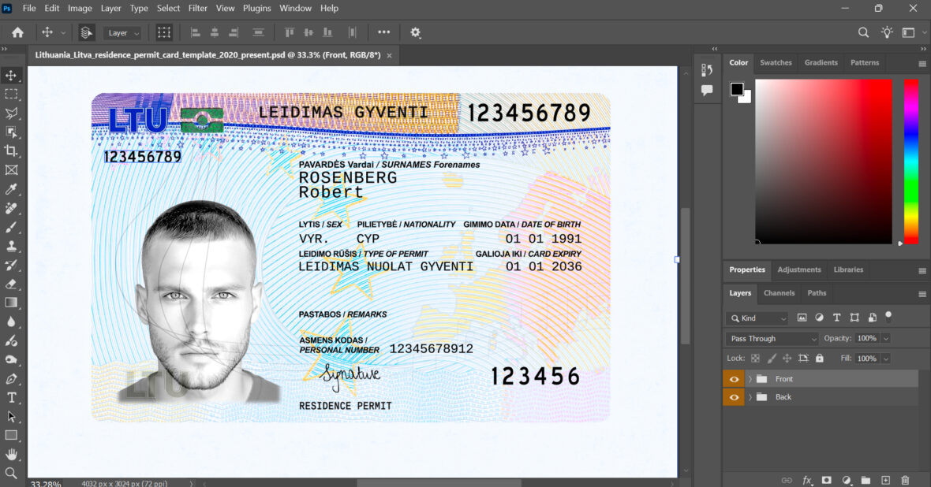Image resolution: width=931 pixels, height=487 pixels.
Task: Select the Eyedropper tool
Action: (x=11, y=189)
